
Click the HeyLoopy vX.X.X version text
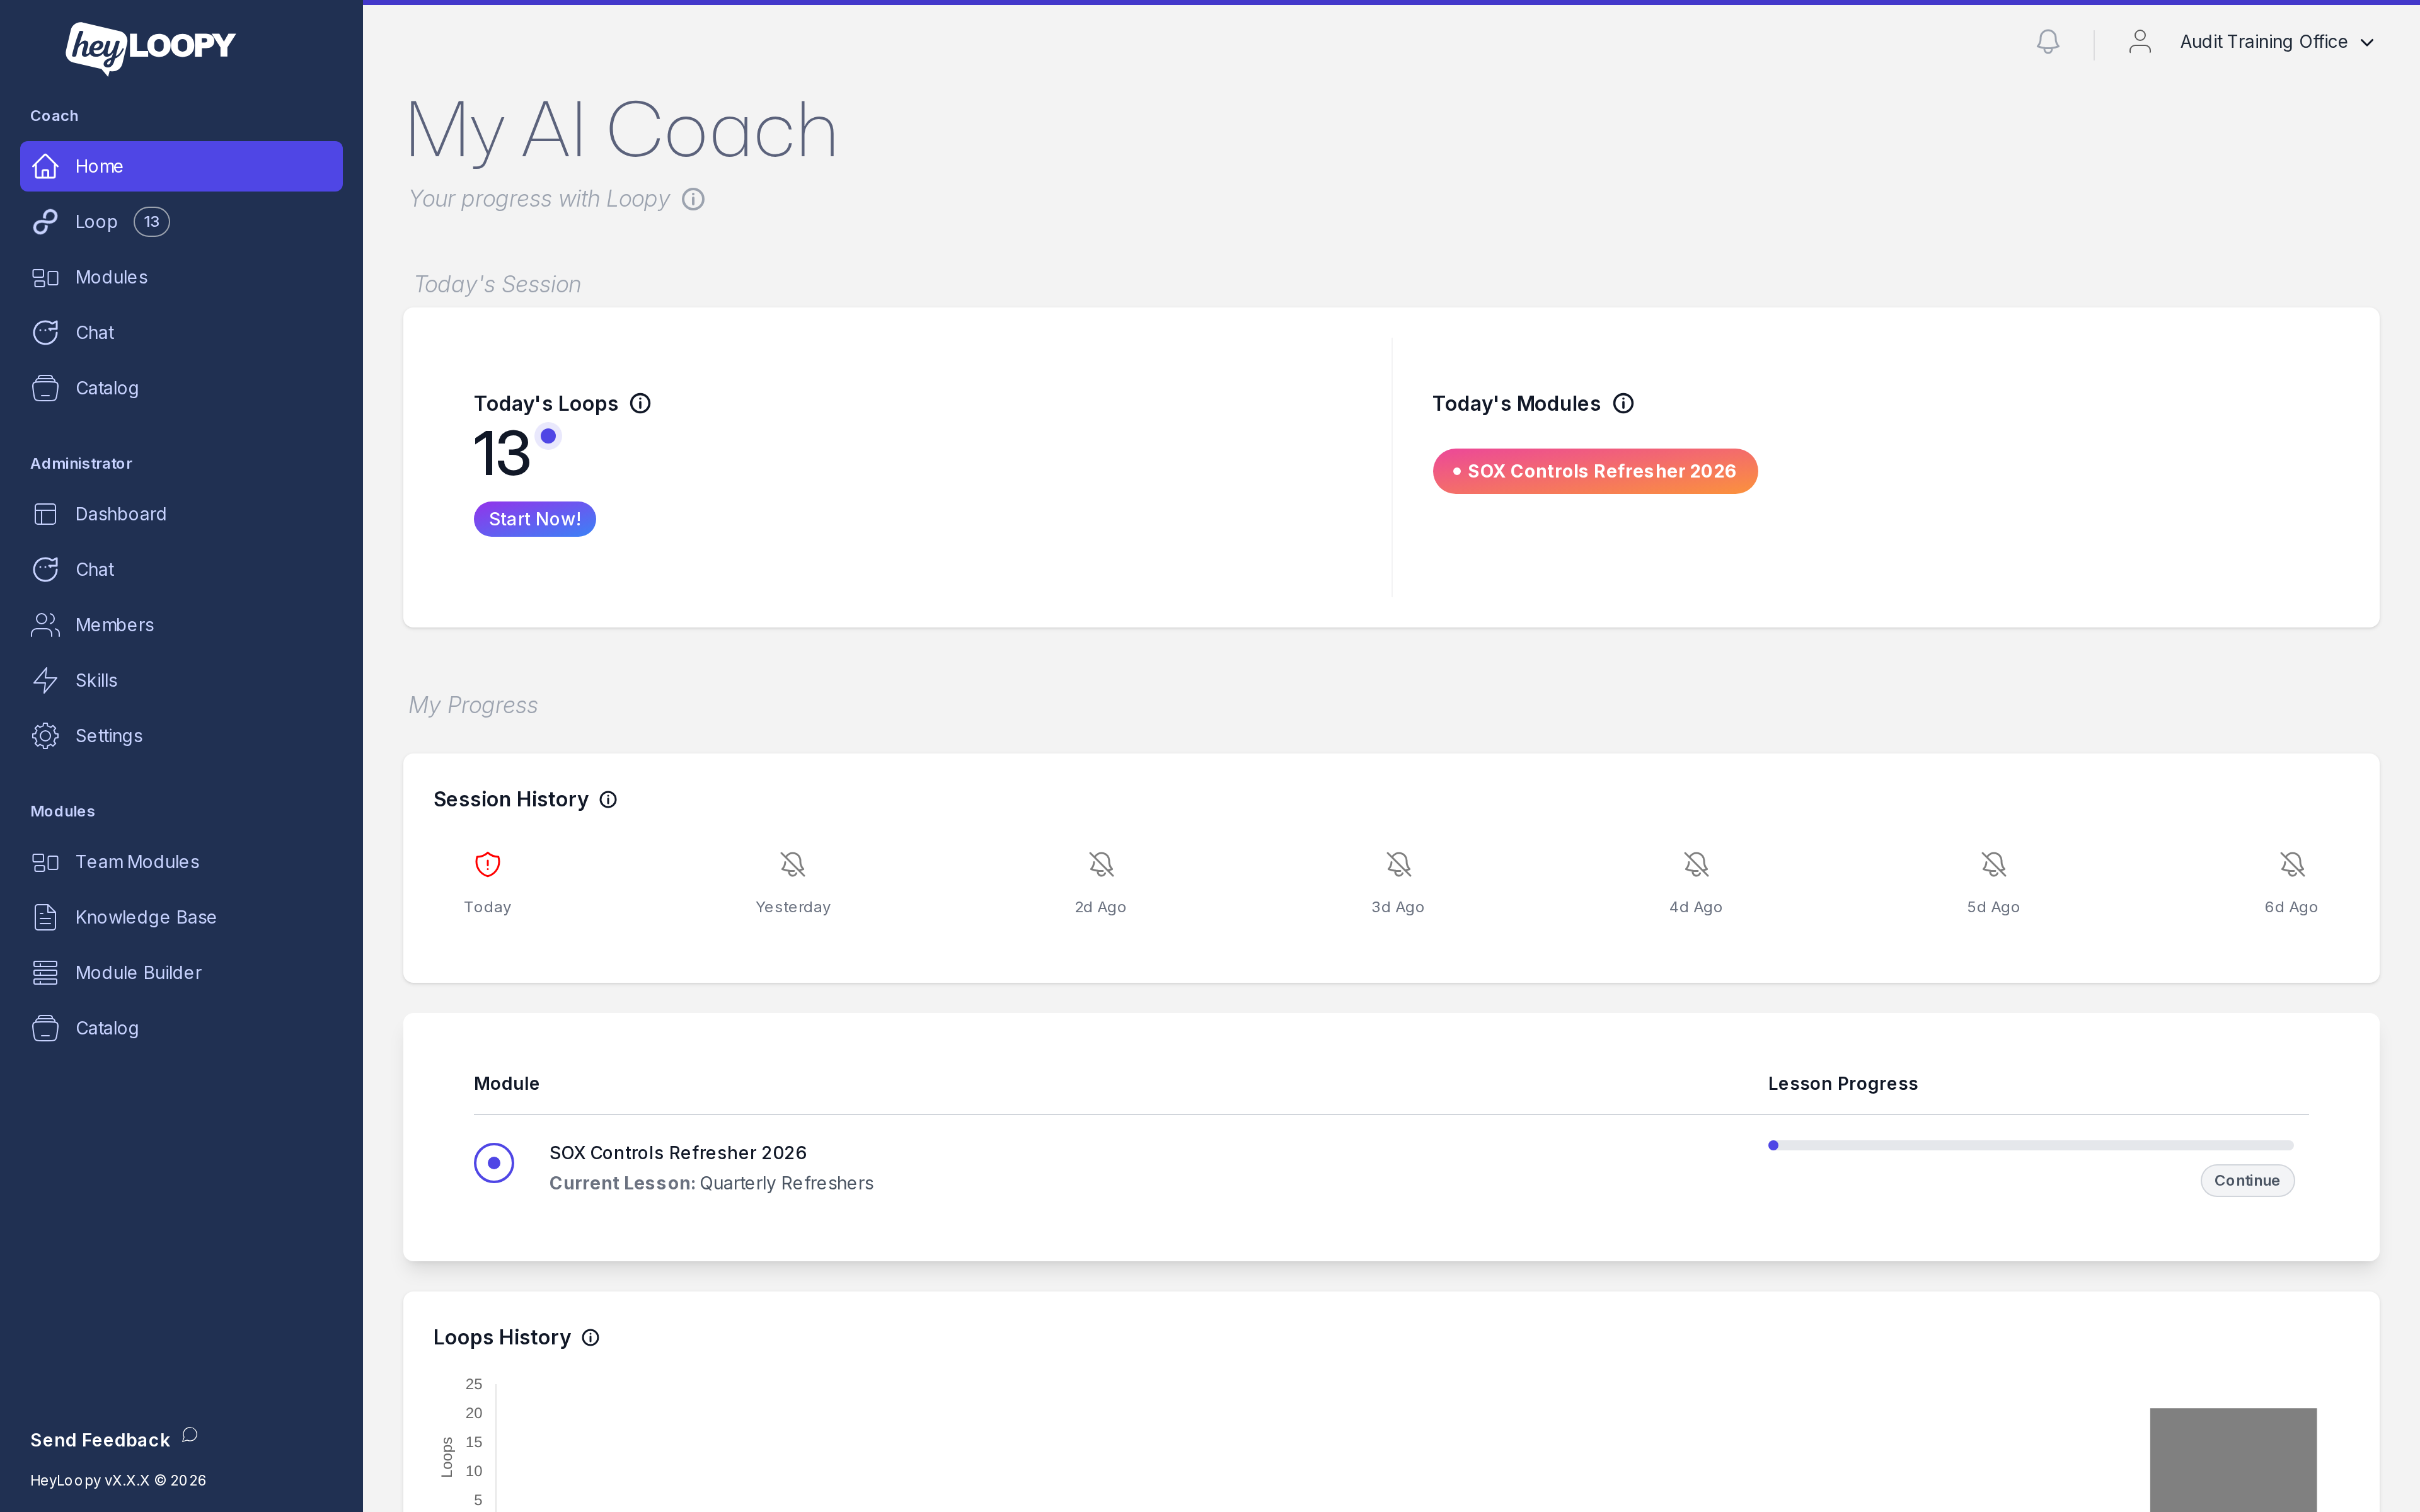point(118,1480)
